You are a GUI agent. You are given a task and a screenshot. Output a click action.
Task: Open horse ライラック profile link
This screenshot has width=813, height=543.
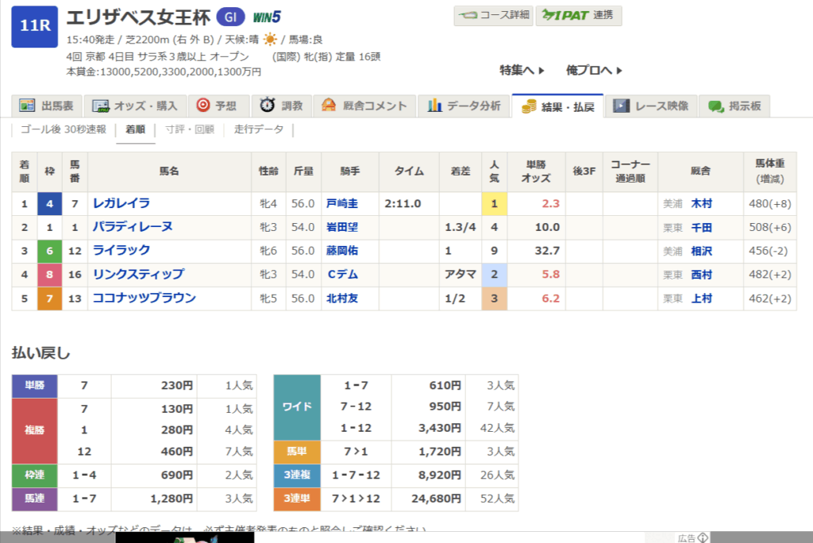tap(121, 251)
